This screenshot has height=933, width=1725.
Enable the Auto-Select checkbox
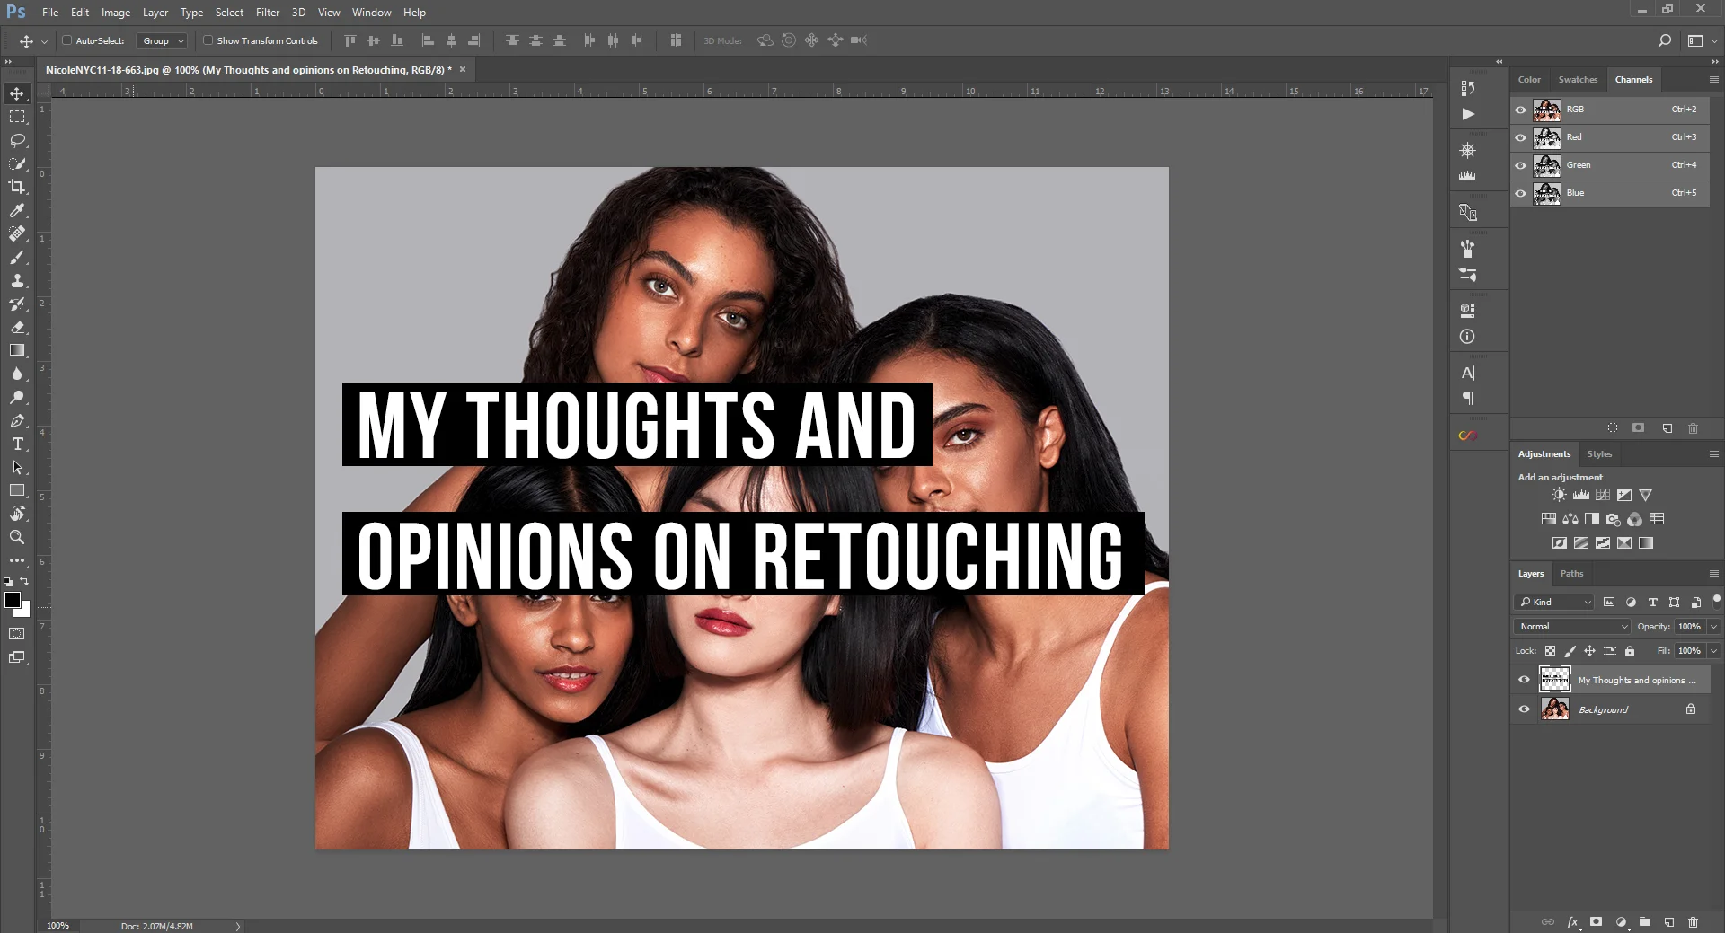66,40
